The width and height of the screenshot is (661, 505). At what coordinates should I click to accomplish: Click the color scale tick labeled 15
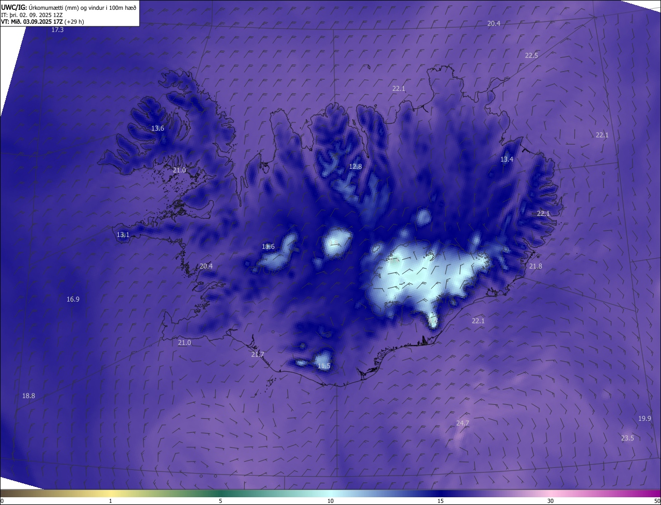(440, 501)
